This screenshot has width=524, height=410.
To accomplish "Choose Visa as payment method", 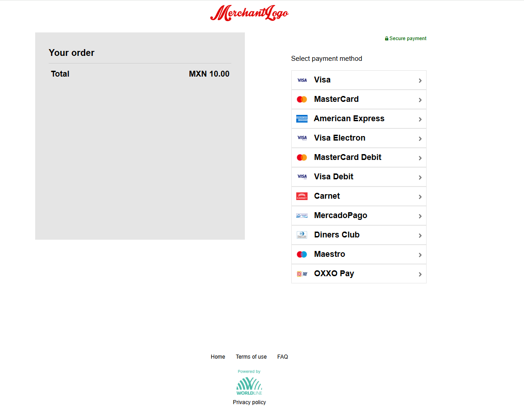I will (x=359, y=80).
